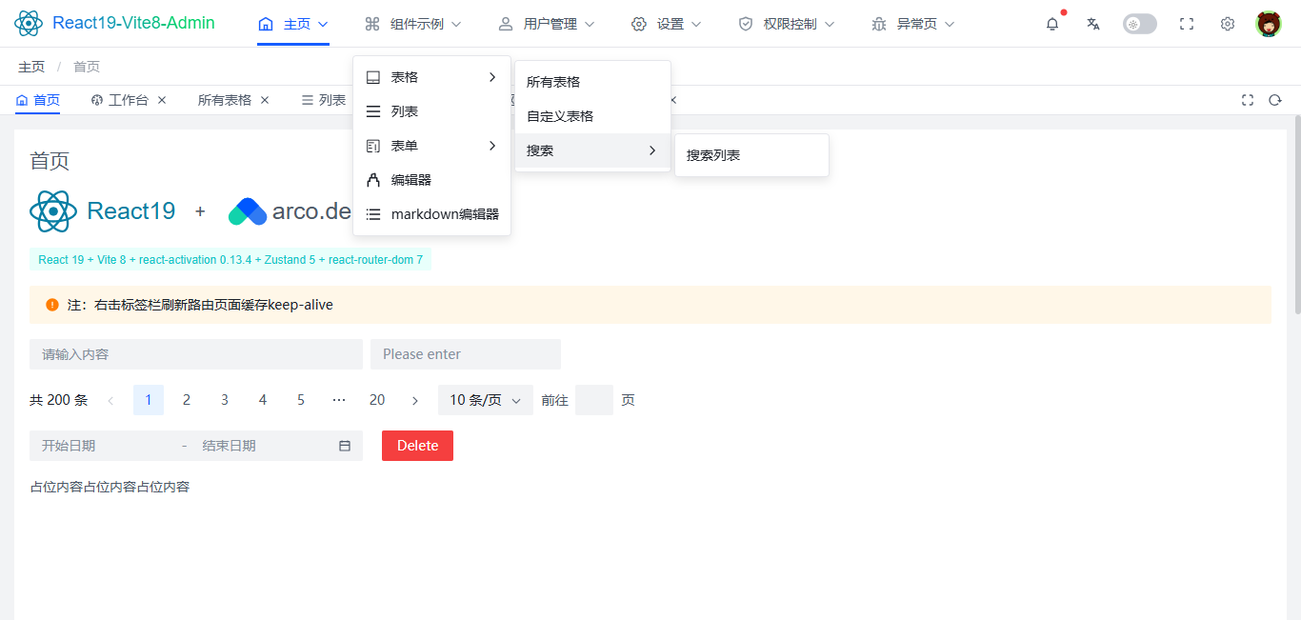Click the React19-Vite8-Admin logo icon
1301x620 pixels.
pyautogui.click(x=29, y=23)
